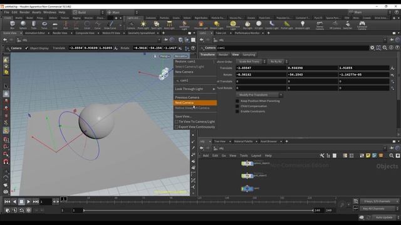Choose New Camera from menu
401x225 pixels.
(x=195, y=72)
